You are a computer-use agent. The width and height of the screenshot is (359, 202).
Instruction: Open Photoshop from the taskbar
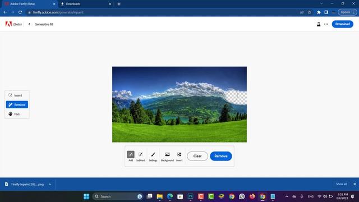(191, 196)
